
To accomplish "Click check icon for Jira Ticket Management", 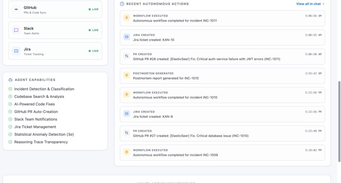I will tap(10, 127).
